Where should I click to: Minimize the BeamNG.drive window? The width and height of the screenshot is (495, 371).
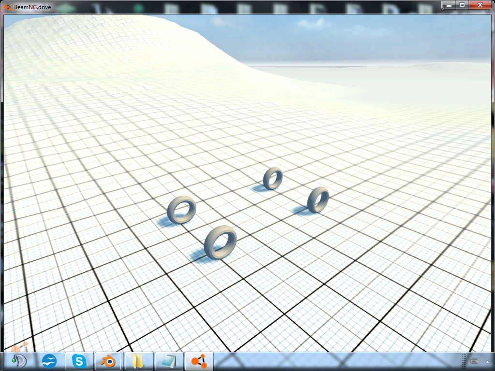point(449,5)
